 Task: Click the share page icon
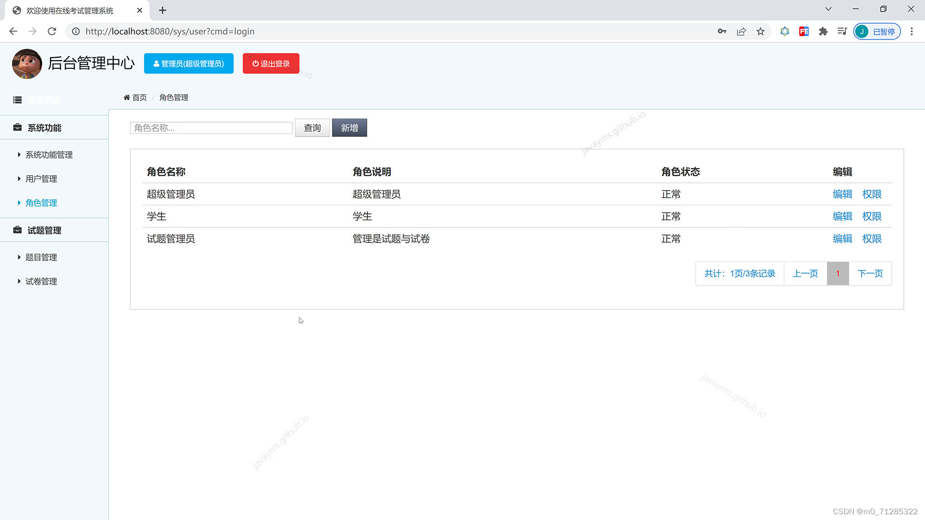[x=741, y=31]
